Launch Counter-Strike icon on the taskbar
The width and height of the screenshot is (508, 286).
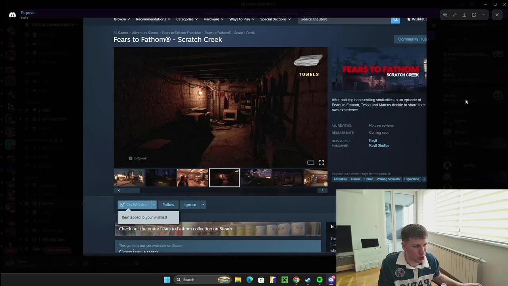(273, 280)
